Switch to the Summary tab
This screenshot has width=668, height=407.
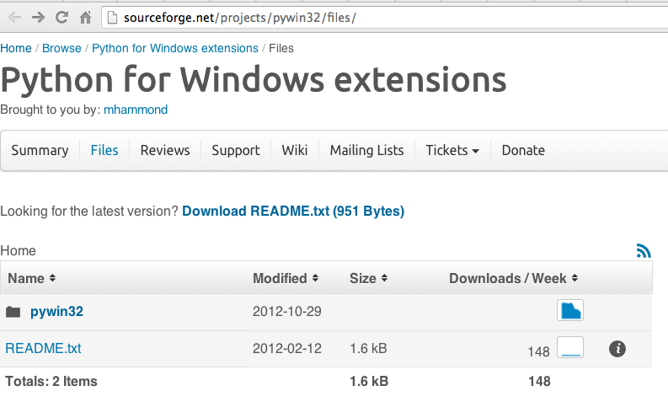click(40, 150)
